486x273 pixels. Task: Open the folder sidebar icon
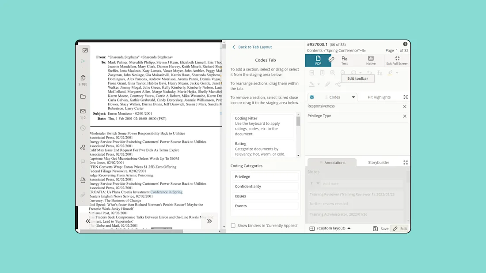coord(83,97)
